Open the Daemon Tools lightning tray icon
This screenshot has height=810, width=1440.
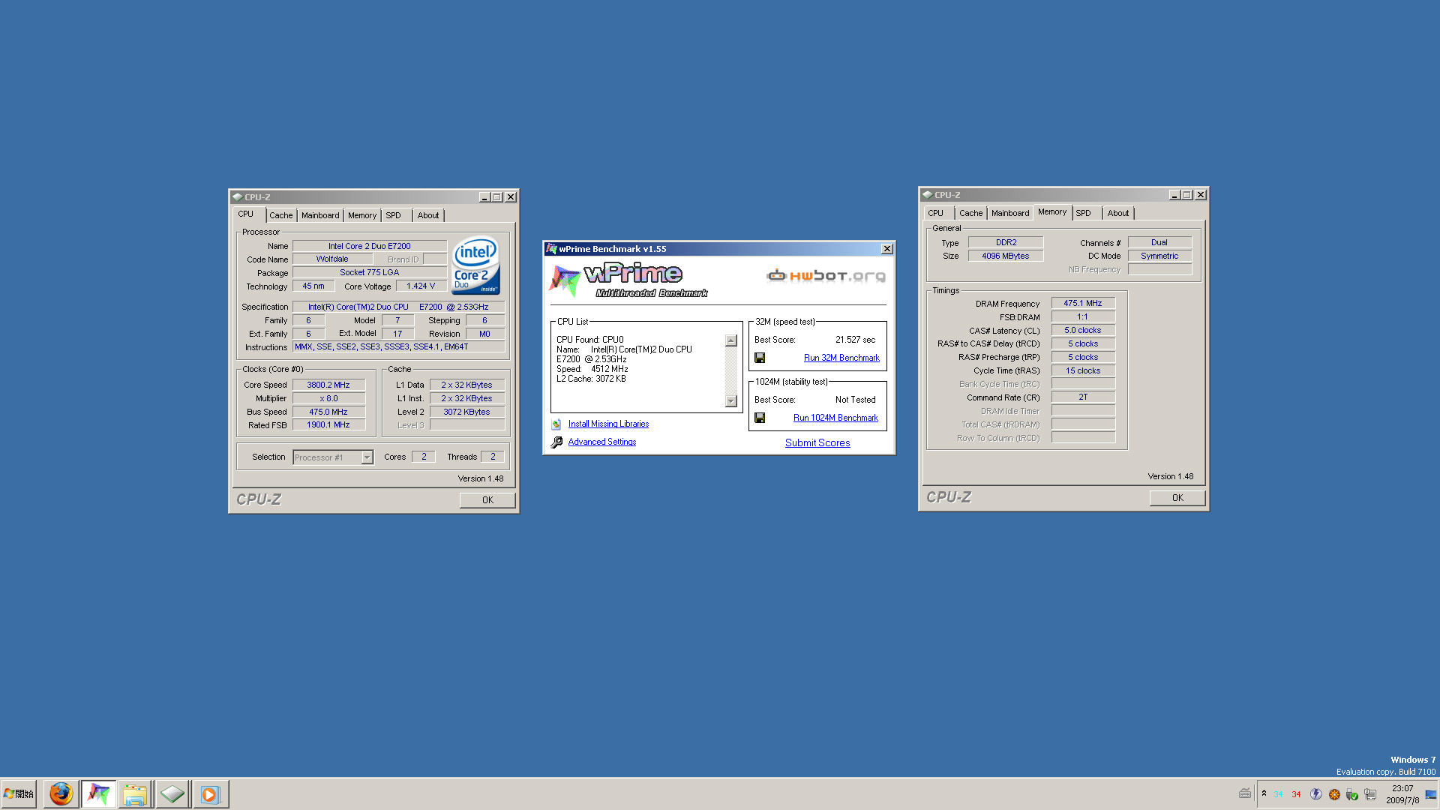[1315, 794]
